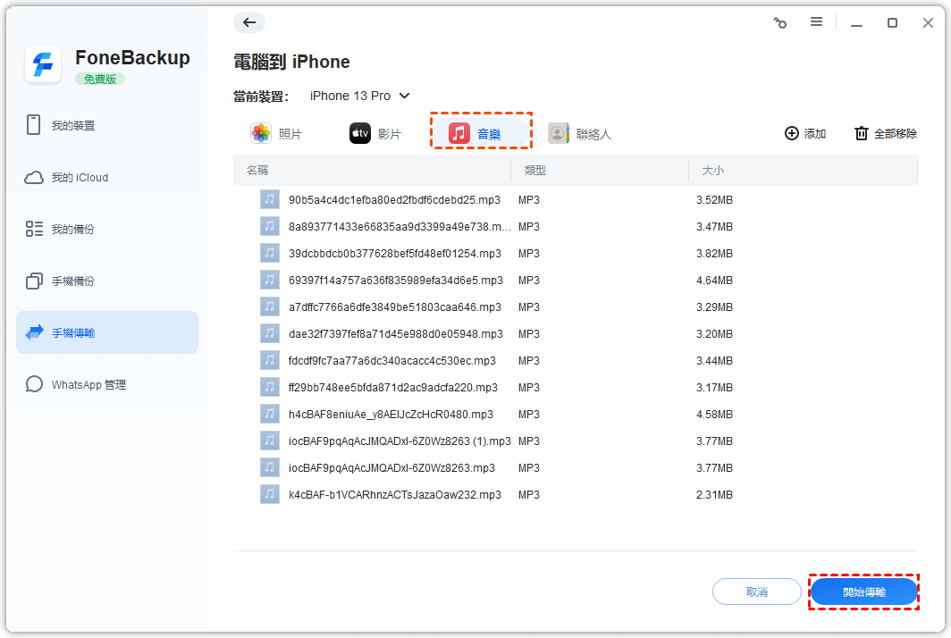Click the 開始傳輸 button

click(x=863, y=592)
